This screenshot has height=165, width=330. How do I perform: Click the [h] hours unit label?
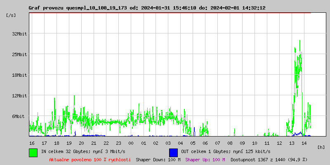(x=321, y=147)
